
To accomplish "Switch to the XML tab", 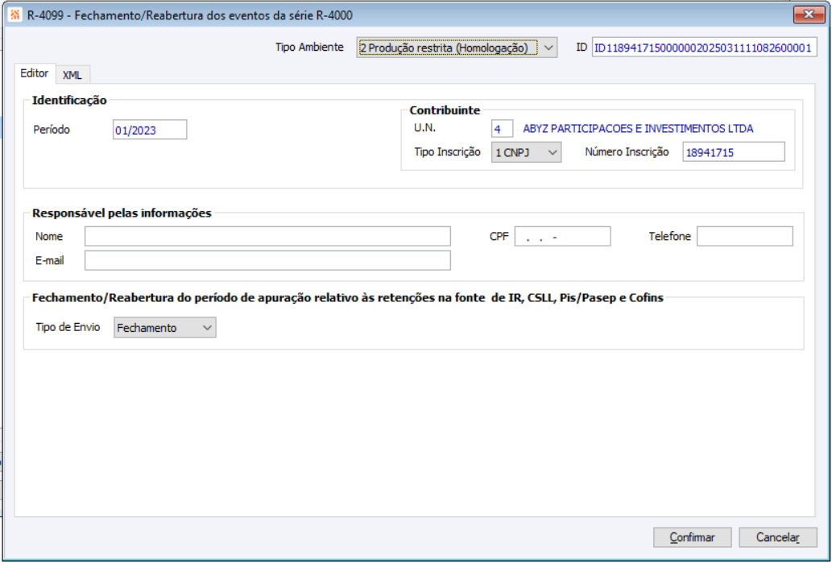I will click(72, 75).
